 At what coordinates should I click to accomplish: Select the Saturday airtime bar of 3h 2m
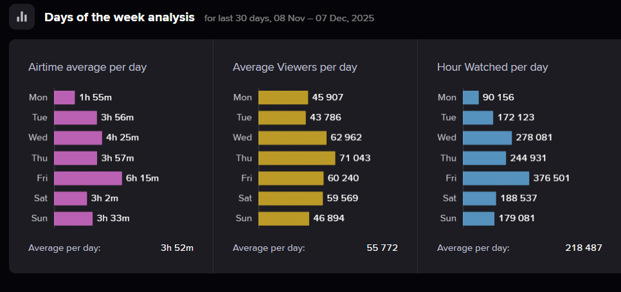click(71, 198)
